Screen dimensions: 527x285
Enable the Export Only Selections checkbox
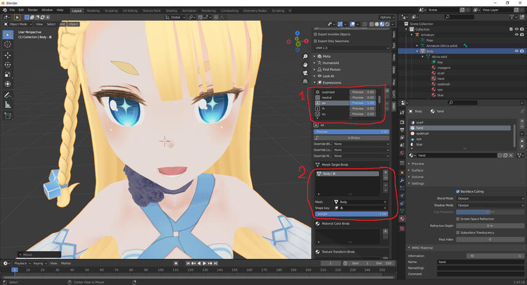tap(315, 41)
